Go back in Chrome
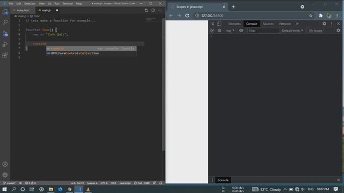Viewport: 344px width, 193px height. [171, 16]
